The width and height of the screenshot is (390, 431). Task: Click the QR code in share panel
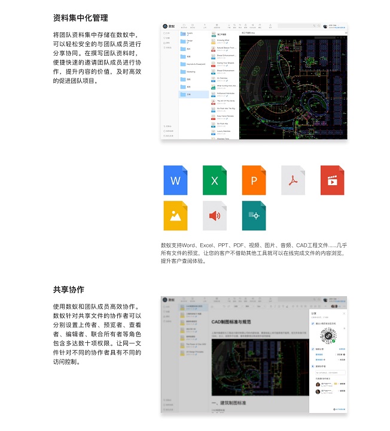[328, 336]
